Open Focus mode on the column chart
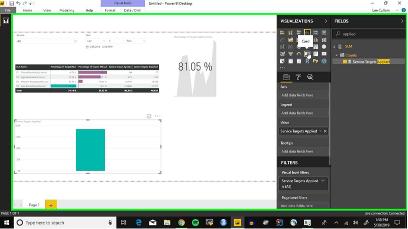 pos(149,116)
